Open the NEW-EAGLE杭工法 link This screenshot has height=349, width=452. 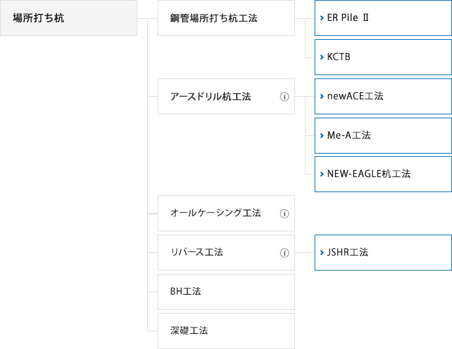(383, 174)
